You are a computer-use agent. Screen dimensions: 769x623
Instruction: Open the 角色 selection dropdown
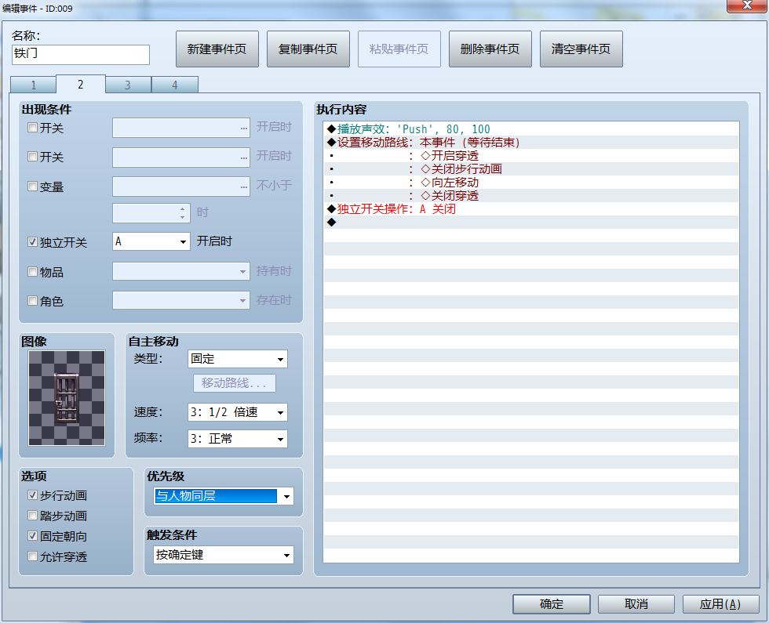coord(181,300)
